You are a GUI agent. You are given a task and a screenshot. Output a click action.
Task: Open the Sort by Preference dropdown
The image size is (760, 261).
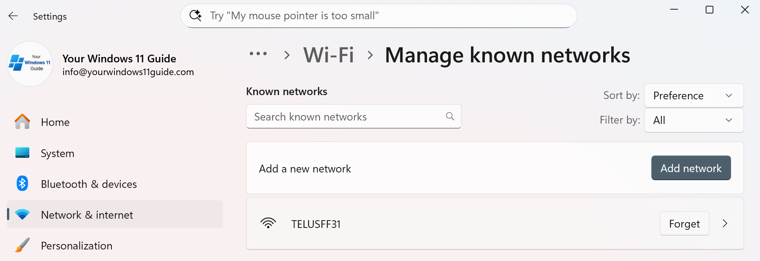coord(694,95)
